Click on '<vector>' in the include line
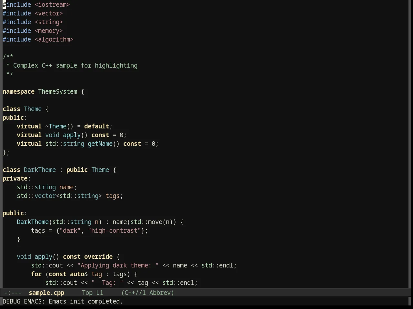413x309 pixels. click(49, 13)
